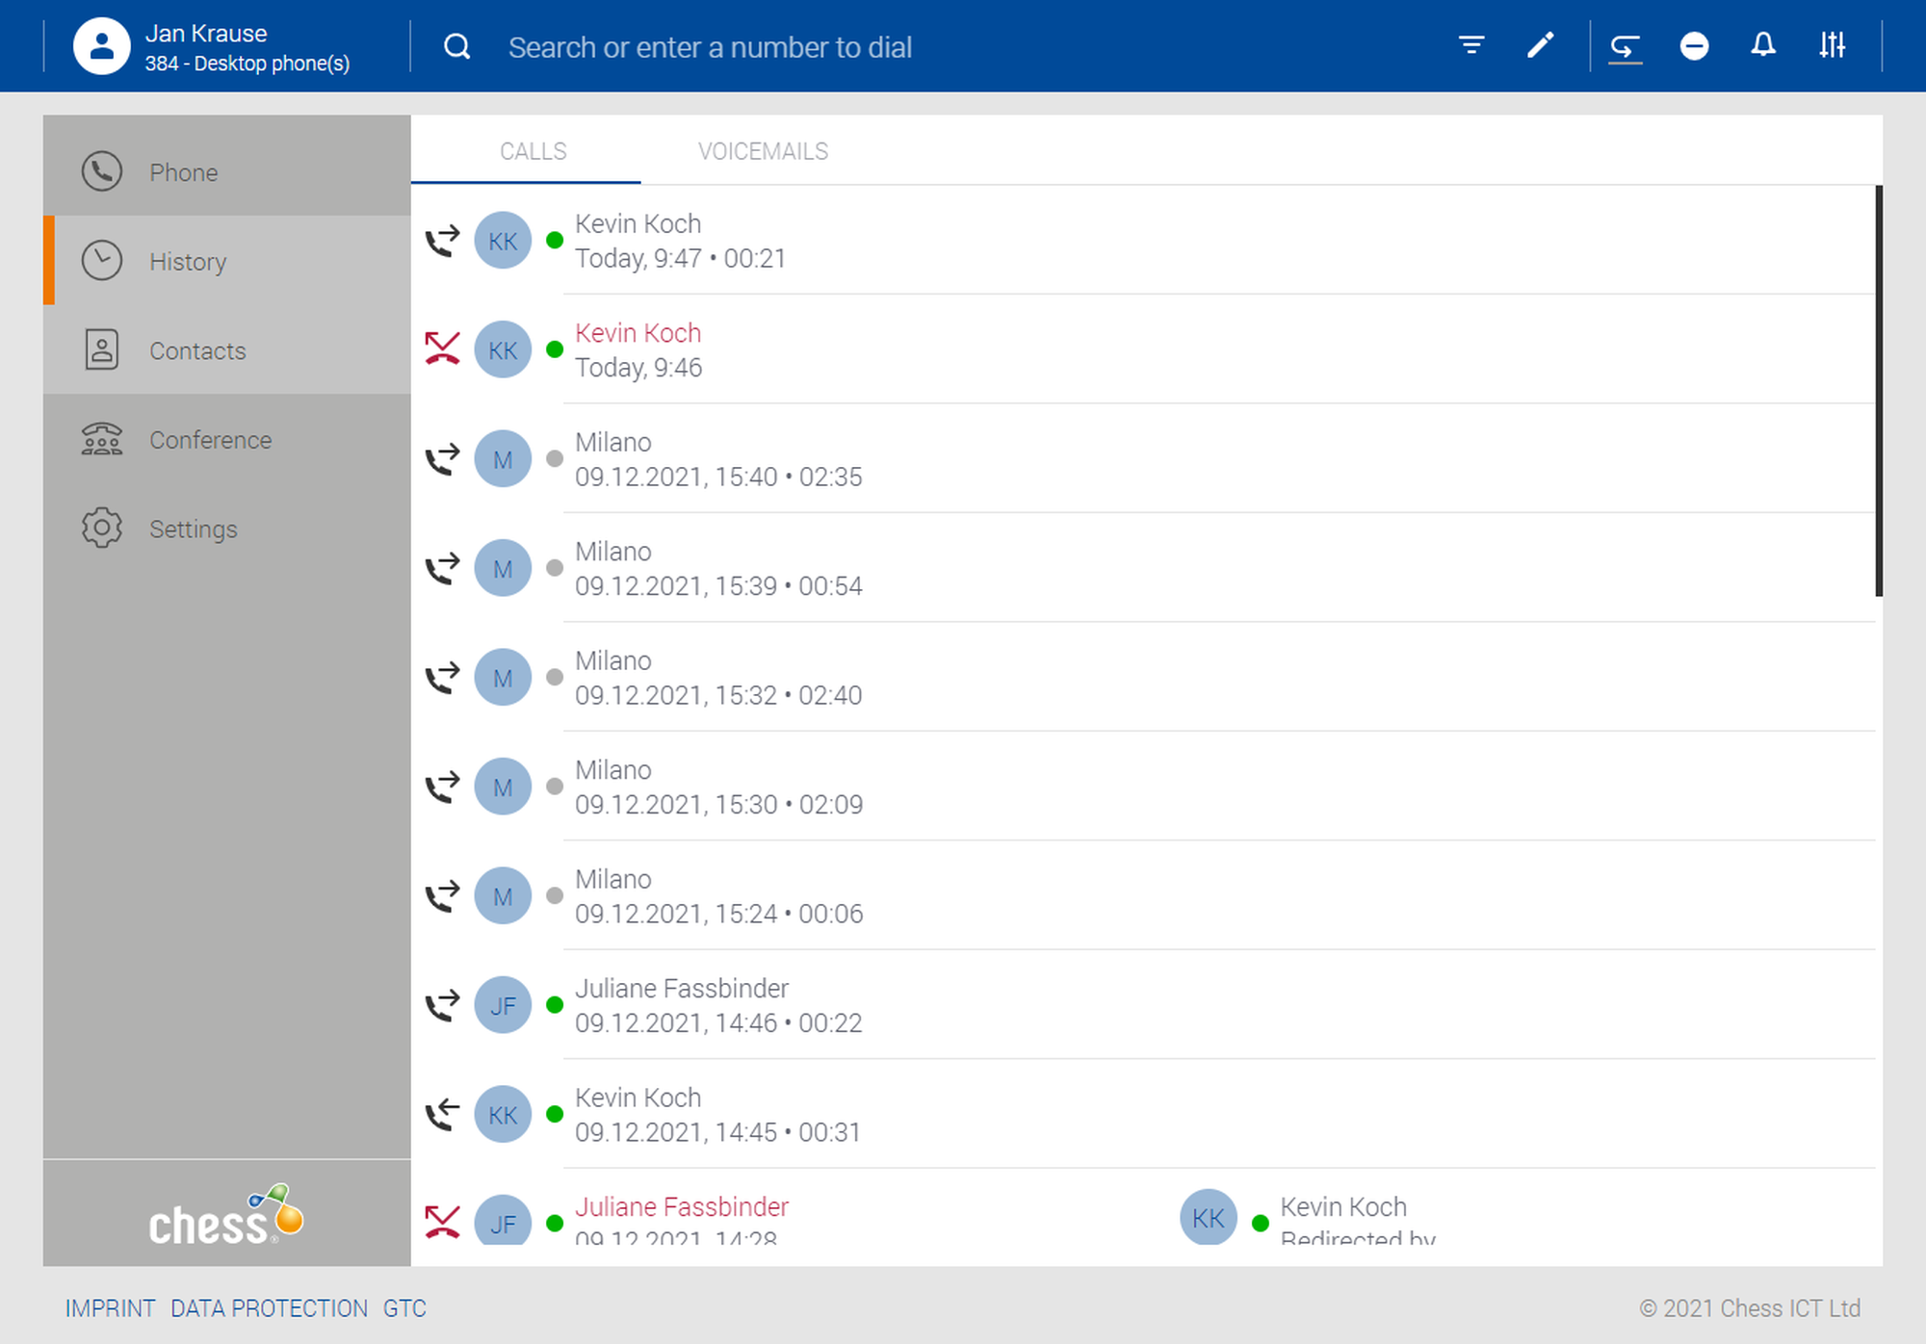Open the Phone section in sidebar
The height and width of the screenshot is (1344, 1926).
tap(183, 172)
